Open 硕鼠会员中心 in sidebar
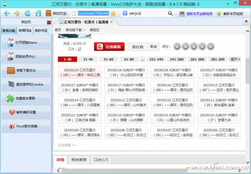The image size is (251, 174). click(26, 56)
